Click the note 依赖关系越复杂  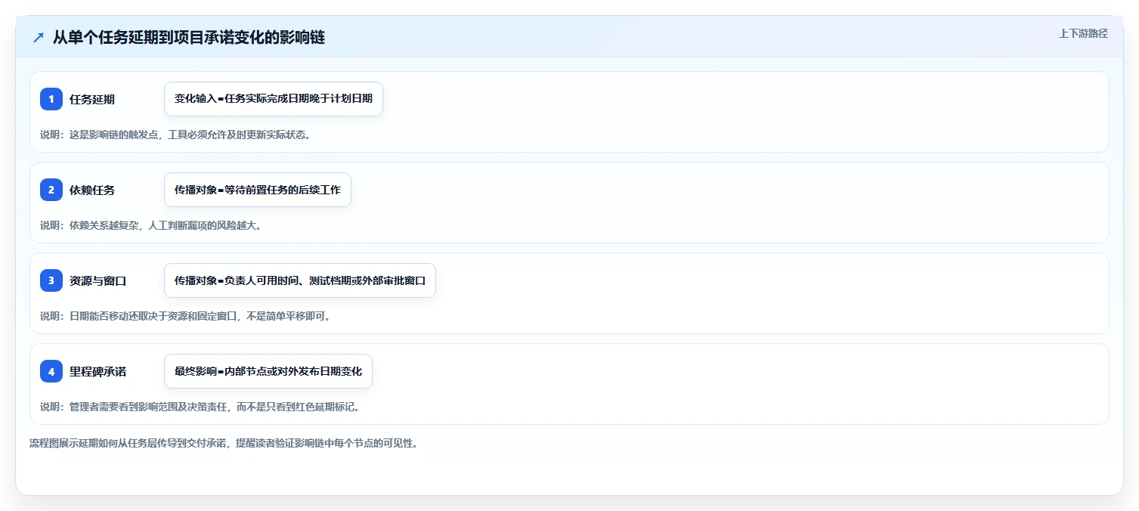tap(150, 225)
